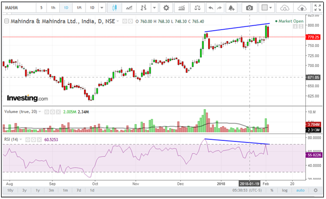Screen dimensions: 326x199
Task: Toggle percentage scale mode
Action: pyautogui.click(x=272, y=190)
